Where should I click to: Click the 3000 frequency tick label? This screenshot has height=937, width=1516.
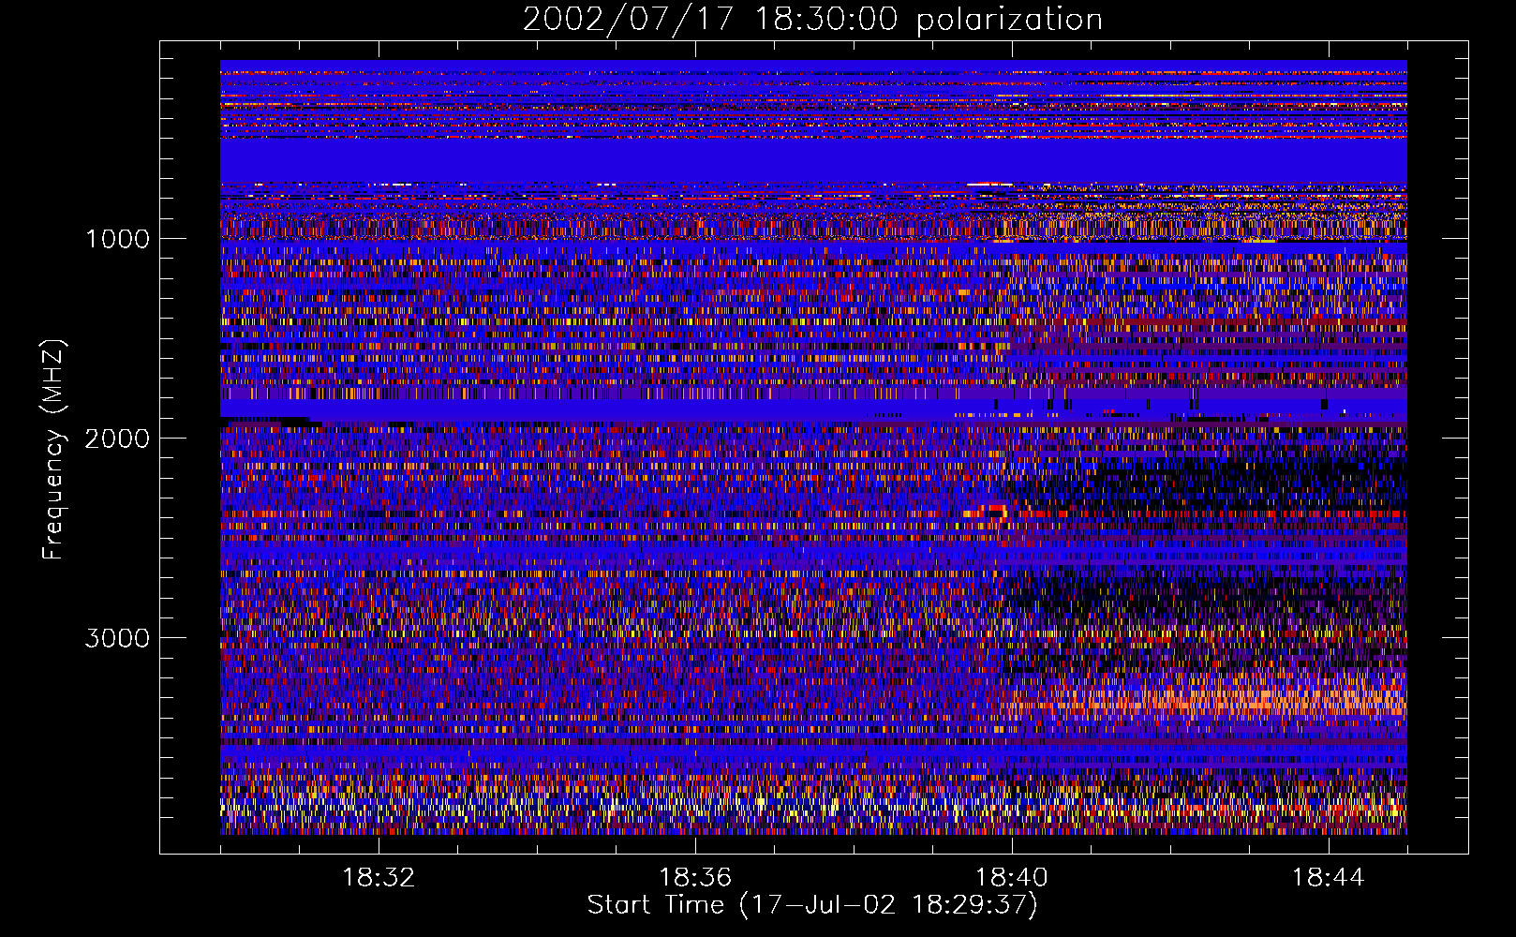click(x=117, y=638)
